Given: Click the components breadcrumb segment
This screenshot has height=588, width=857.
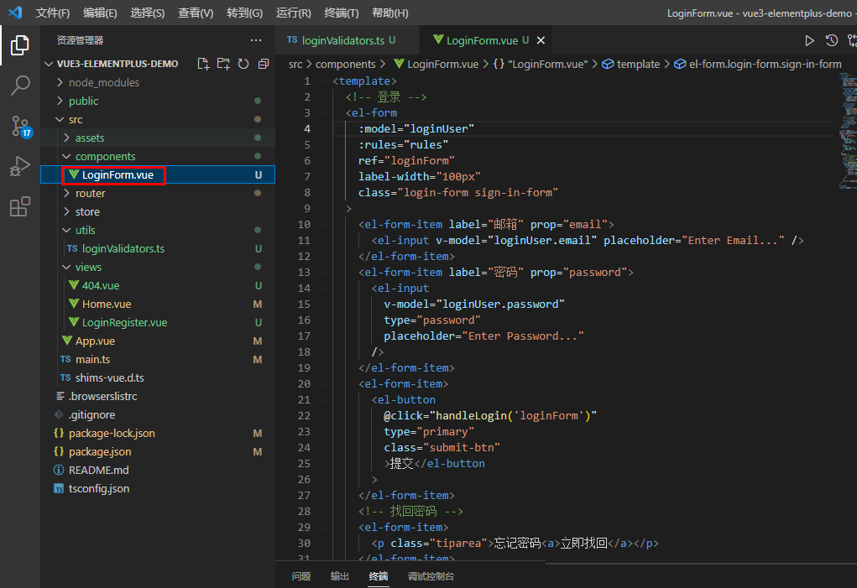Looking at the screenshot, I should [x=346, y=65].
